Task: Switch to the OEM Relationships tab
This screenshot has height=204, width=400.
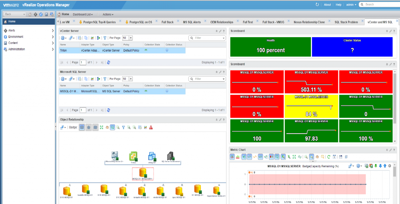Action: click(222, 22)
